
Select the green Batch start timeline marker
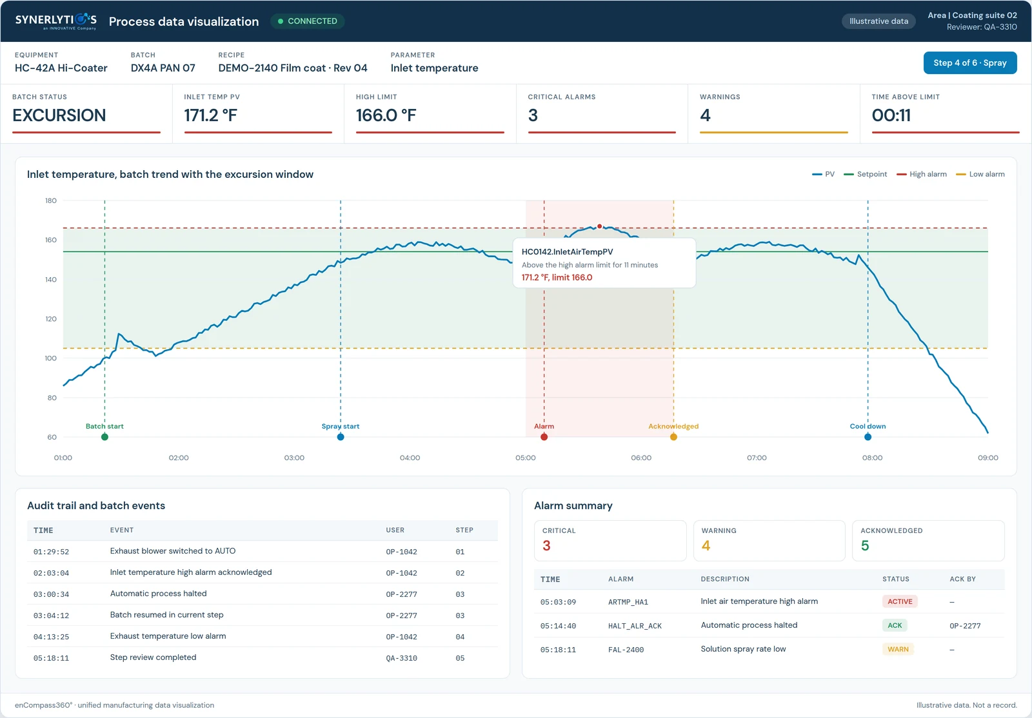[x=104, y=437]
